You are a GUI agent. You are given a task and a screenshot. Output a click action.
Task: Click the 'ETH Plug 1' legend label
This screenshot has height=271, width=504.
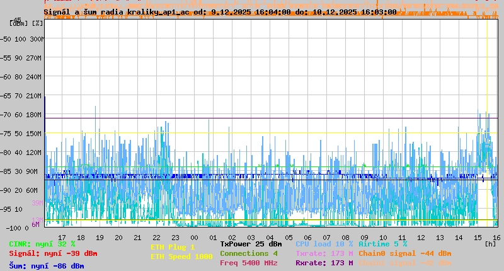click(x=173, y=247)
